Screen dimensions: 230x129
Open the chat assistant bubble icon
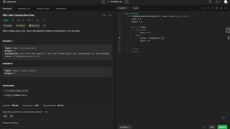tap(223, 118)
